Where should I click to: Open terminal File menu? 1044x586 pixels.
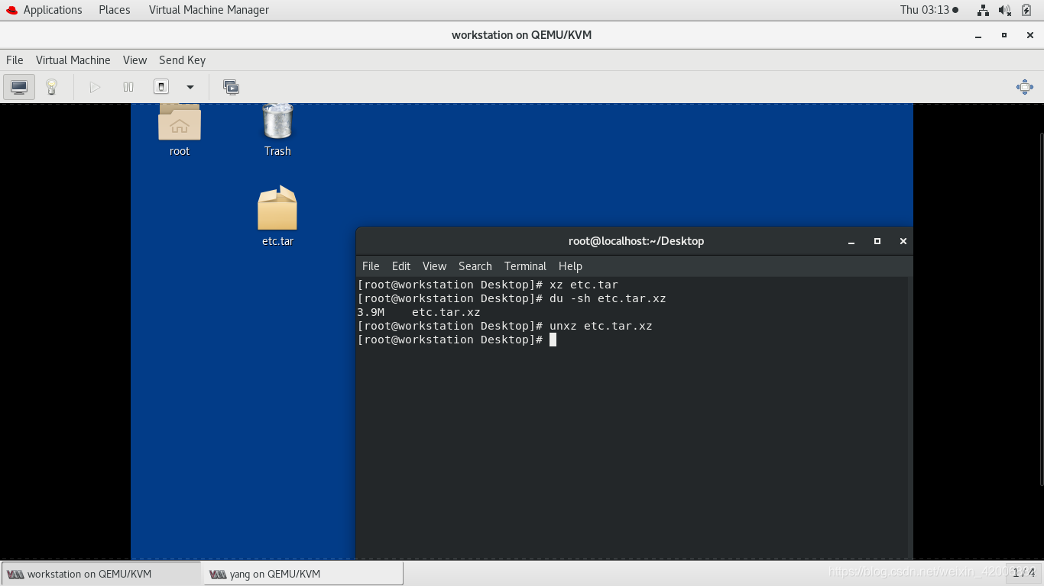click(371, 266)
